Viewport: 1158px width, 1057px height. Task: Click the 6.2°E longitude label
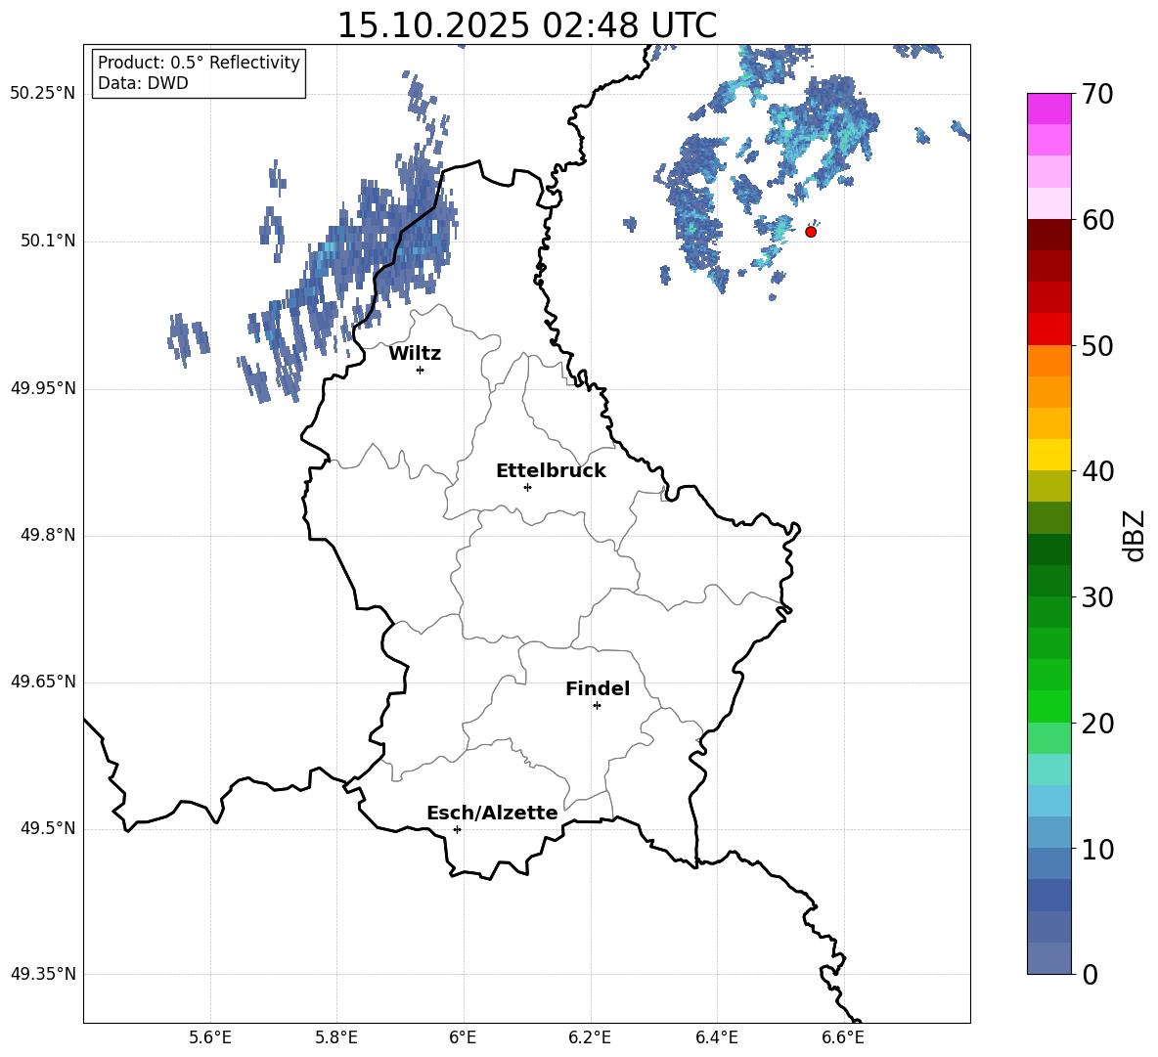click(590, 1037)
